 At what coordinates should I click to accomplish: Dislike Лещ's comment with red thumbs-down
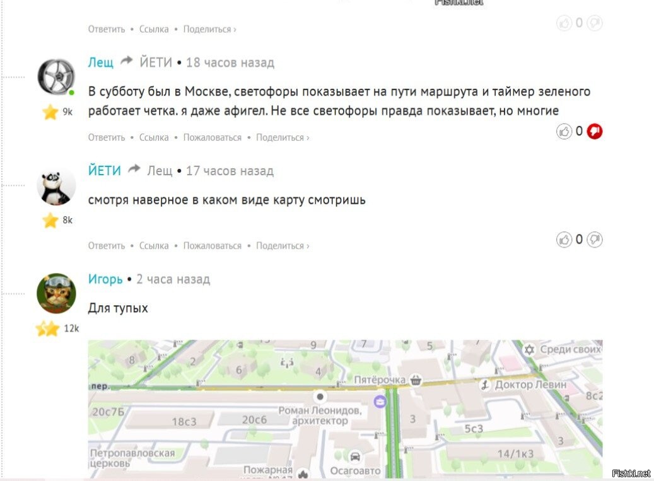[594, 132]
